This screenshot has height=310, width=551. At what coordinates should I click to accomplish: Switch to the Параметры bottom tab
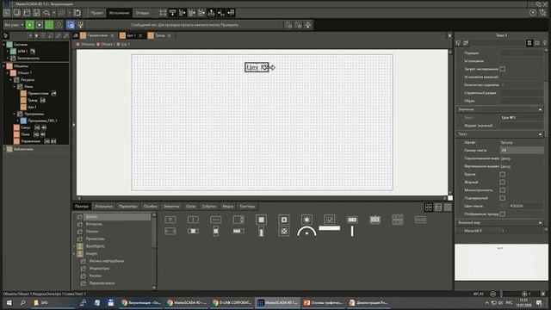point(128,207)
